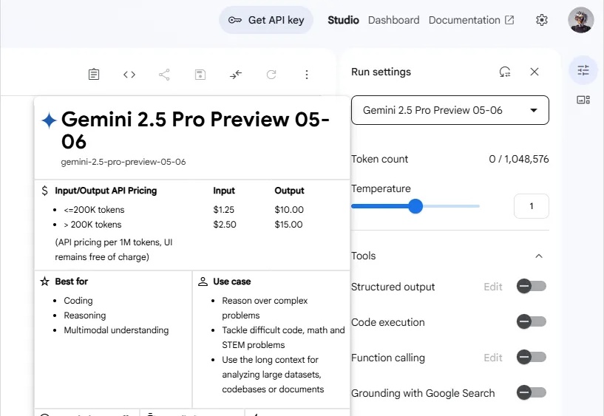Click the Gemini sparkle icon in model card
Screen dimensions: 604x416
[x=50, y=120]
